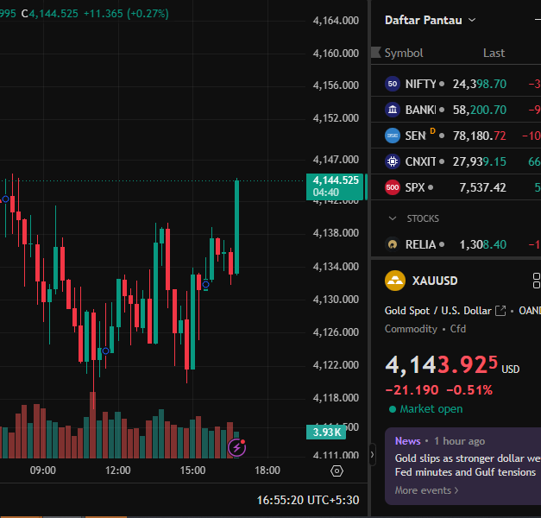Click the Commodity • Cfd label
Image resolution: width=541 pixels, height=518 pixels.
coord(425,329)
